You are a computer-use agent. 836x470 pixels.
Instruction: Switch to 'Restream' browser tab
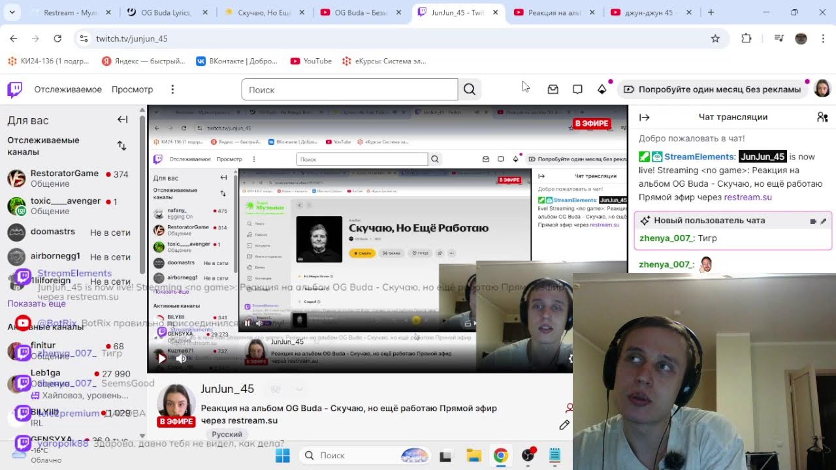pos(71,12)
